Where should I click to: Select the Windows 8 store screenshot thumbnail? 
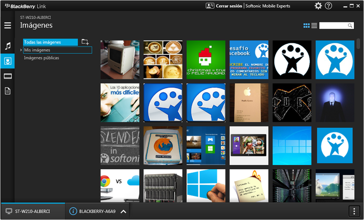[206, 145]
